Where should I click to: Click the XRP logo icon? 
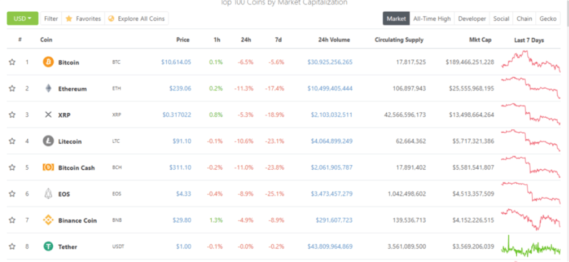pyautogui.click(x=48, y=114)
